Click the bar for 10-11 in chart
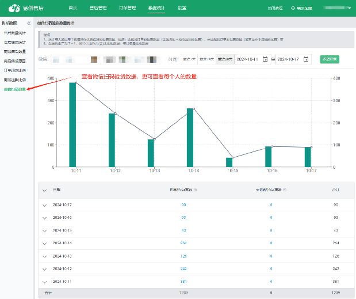Image resolution: width=356 pixels, height=299 pixels. pyautogui.click(x=72, y=124)
